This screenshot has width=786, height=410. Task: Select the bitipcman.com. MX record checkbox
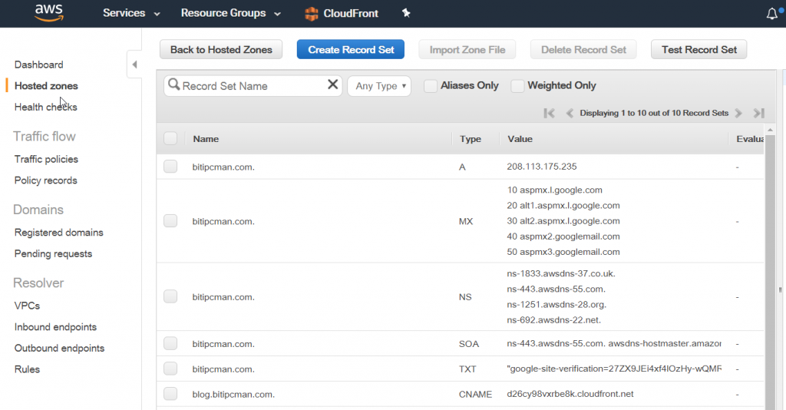[x=170, y=221]
